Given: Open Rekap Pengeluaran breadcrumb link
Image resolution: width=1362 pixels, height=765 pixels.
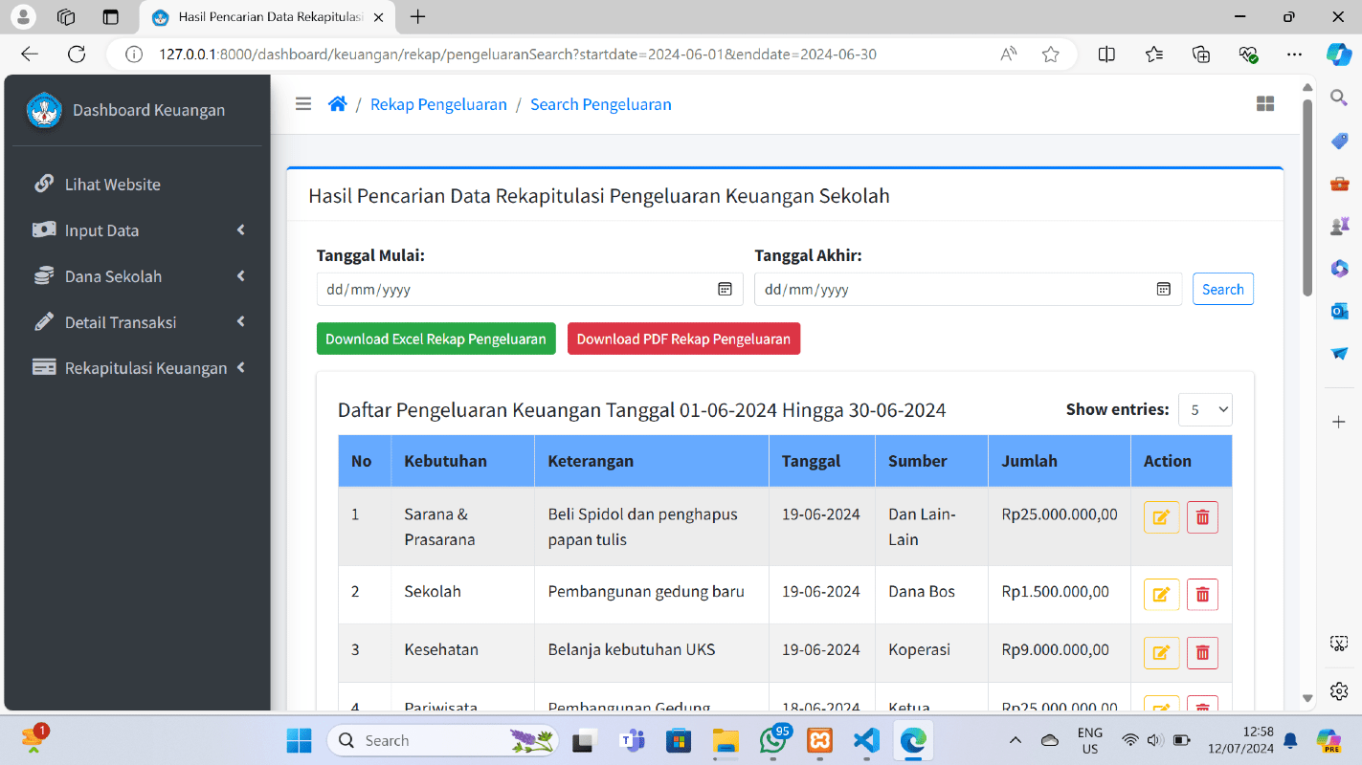Looking at the screenshot, I should tap(438, 104).
